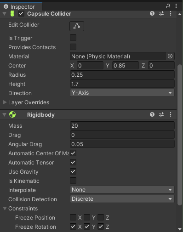The height and width of the screenshot is (232, 183).
Task: Check Freeze Position X
Action: [73, 217]
